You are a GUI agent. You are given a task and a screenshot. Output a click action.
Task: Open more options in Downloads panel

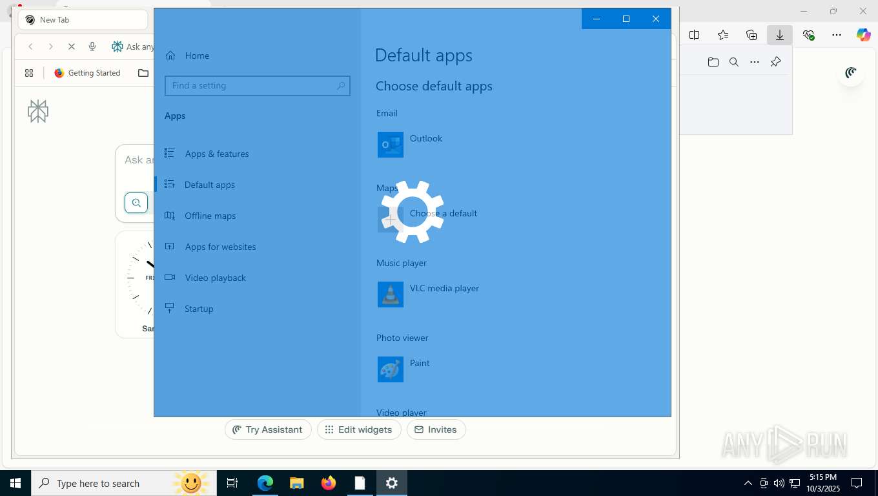(x=755, y=62)
